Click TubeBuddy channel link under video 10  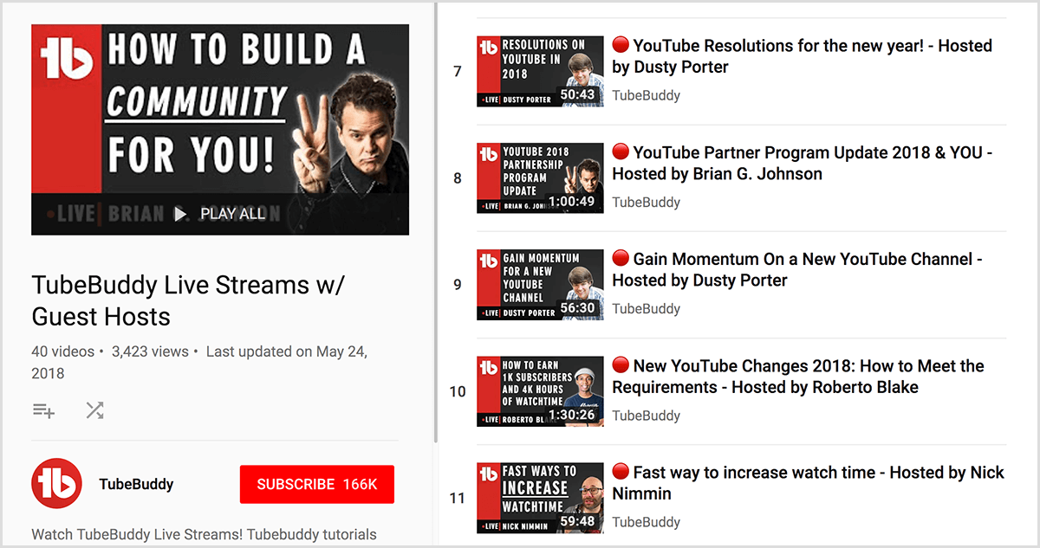[x=646, y=416]
